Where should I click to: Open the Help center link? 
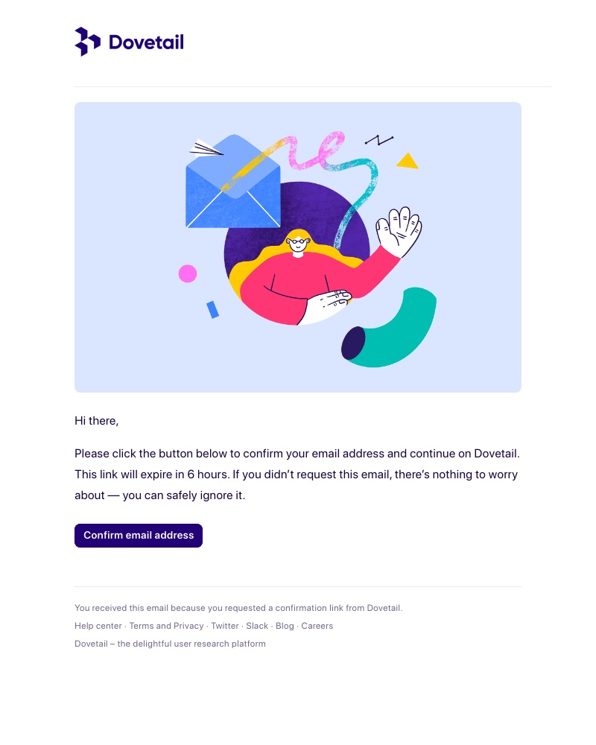click(x=98, y=626)
